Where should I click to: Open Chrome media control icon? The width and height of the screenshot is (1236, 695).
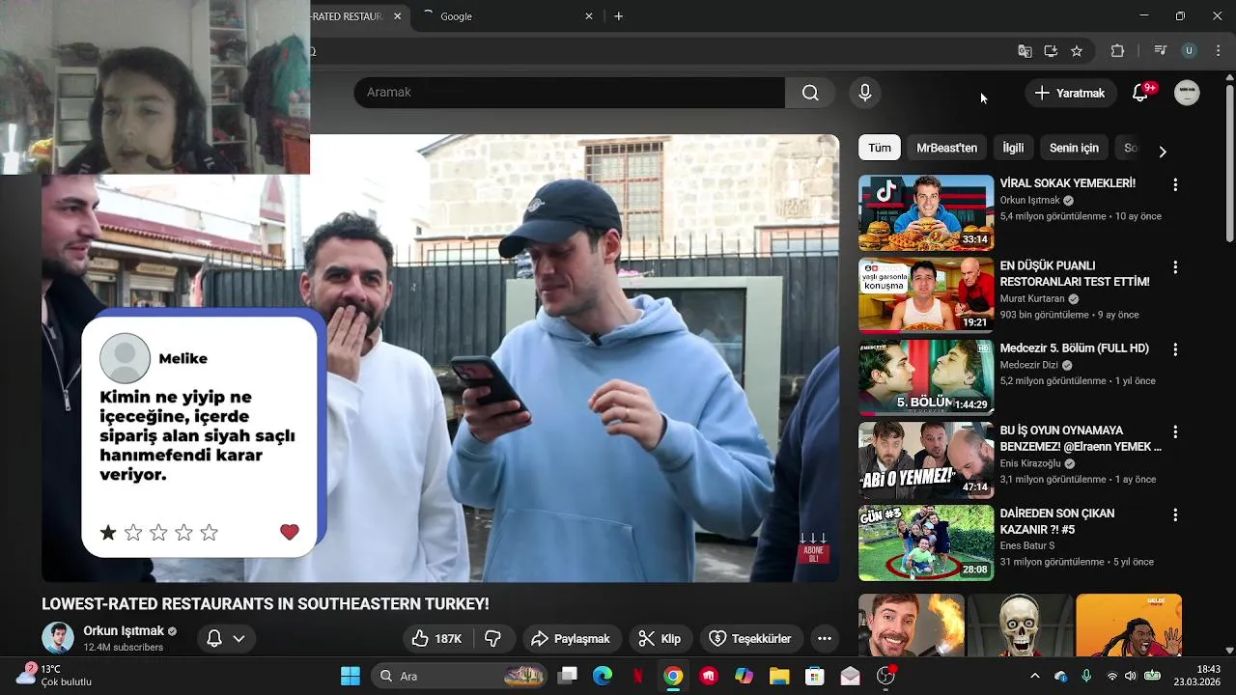click(1161, 51)
